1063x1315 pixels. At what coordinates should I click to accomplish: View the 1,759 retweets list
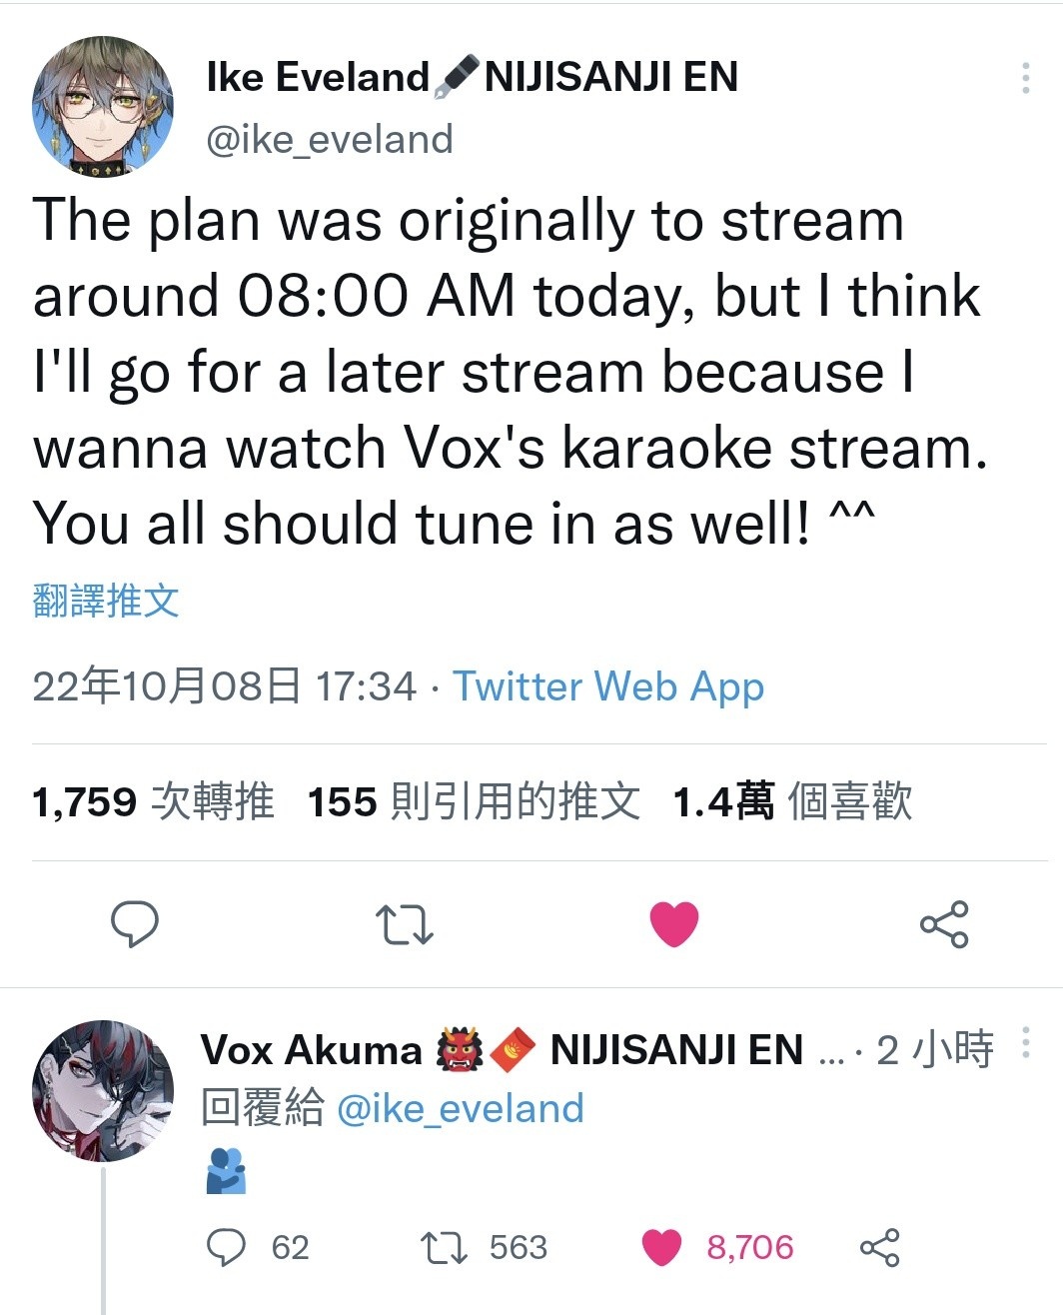click(153, 801)
